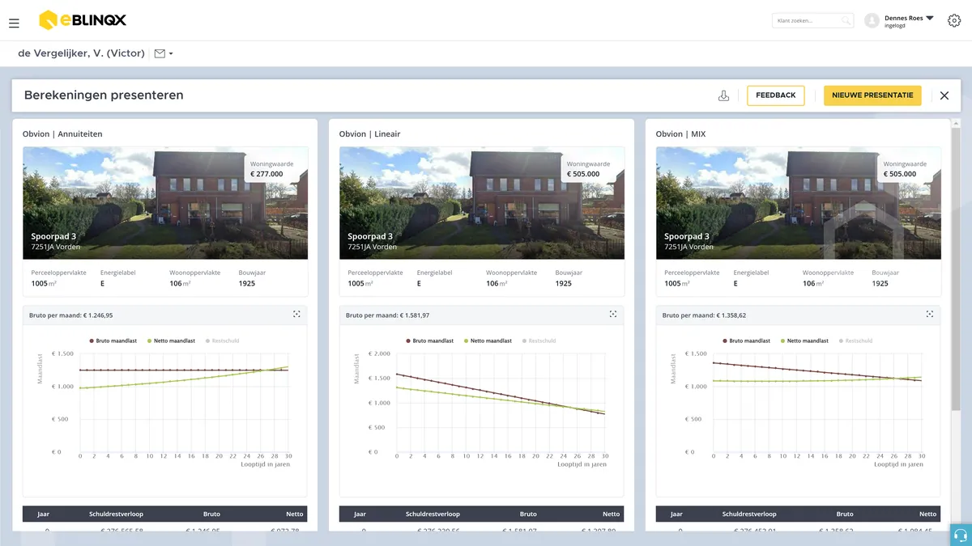Viewport: 972px width, 546px height.
Task: Toggle Netto maandlast in Annuiteiten chart legend
Action: (171, 341)
